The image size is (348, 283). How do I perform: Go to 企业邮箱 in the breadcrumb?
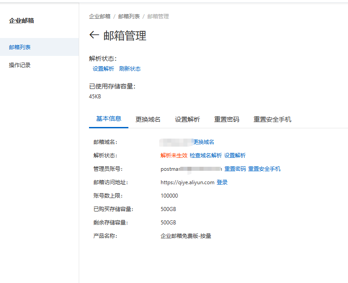[x=99, y=17]
